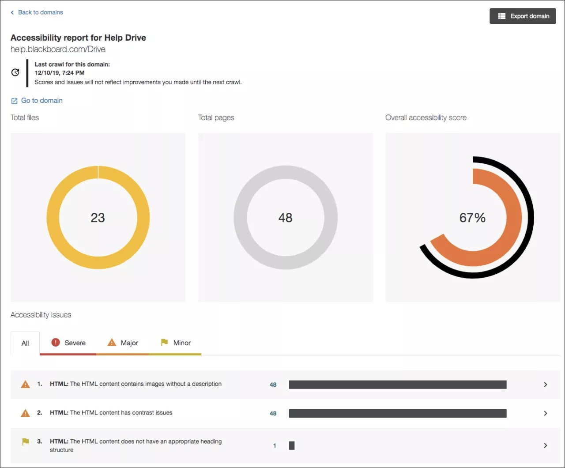Open the Severe issues tab

click(74, 343)
